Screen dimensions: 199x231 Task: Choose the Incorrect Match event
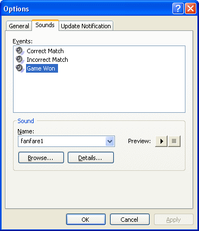47,60
